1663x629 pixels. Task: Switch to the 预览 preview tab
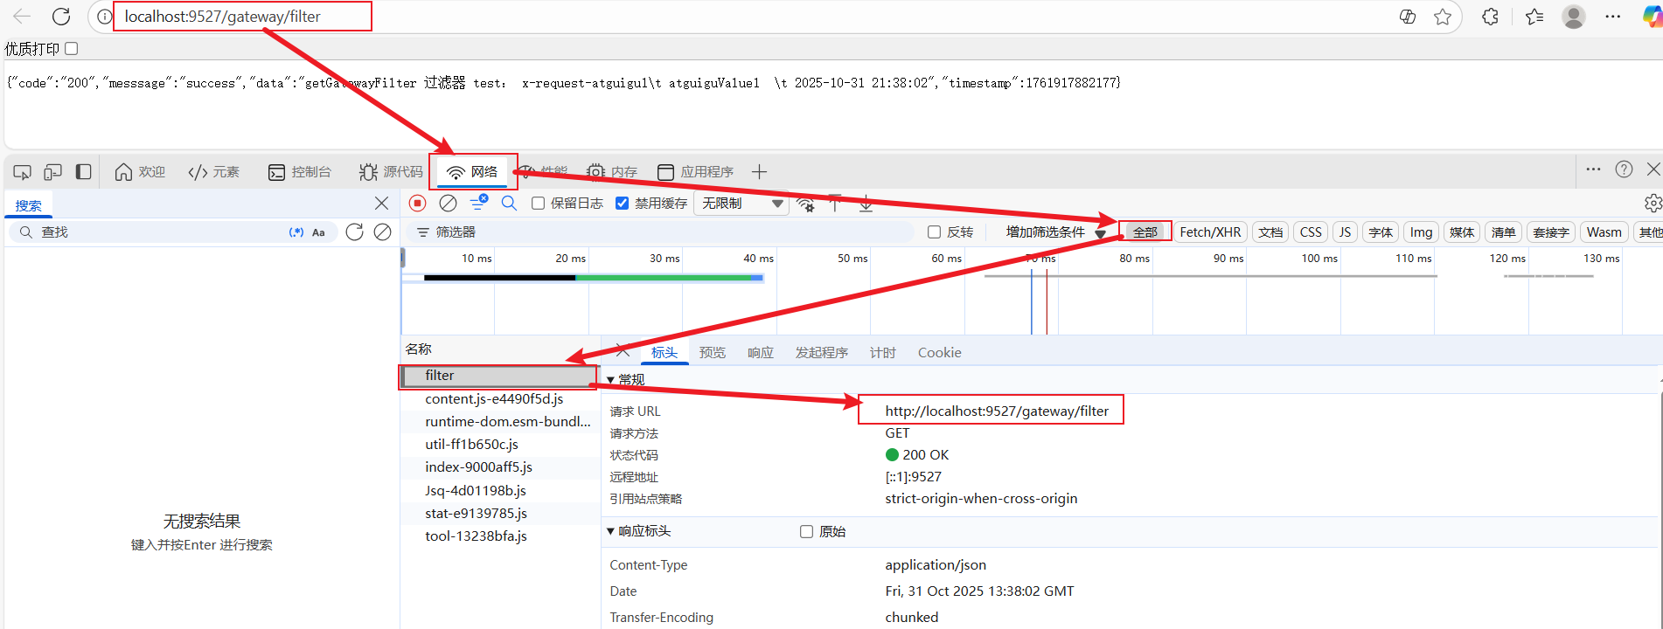coord(713,353)
